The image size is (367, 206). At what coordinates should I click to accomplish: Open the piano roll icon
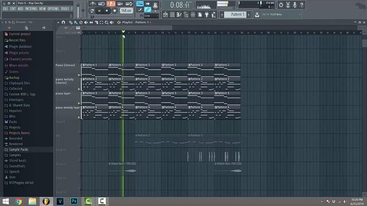click(x=179, y=15)
